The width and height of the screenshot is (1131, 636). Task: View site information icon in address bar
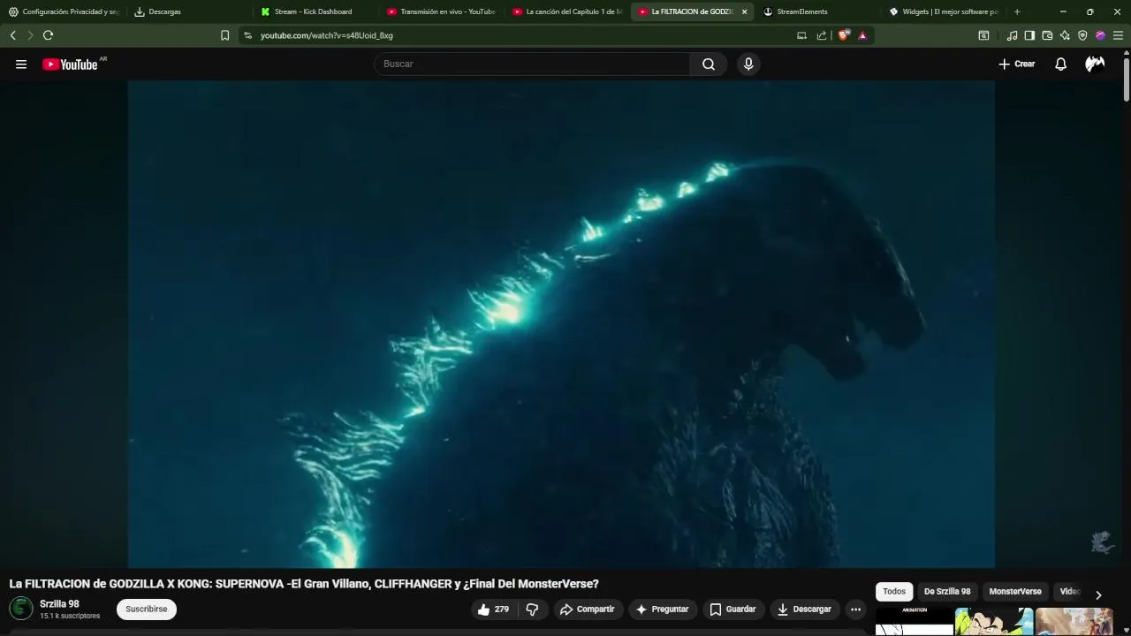pos(247,35)
